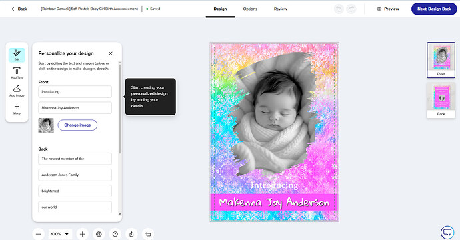This screenshot has width=460, height=240.
Task: Switch to the Design tab
Action: [x=220, y=9]
